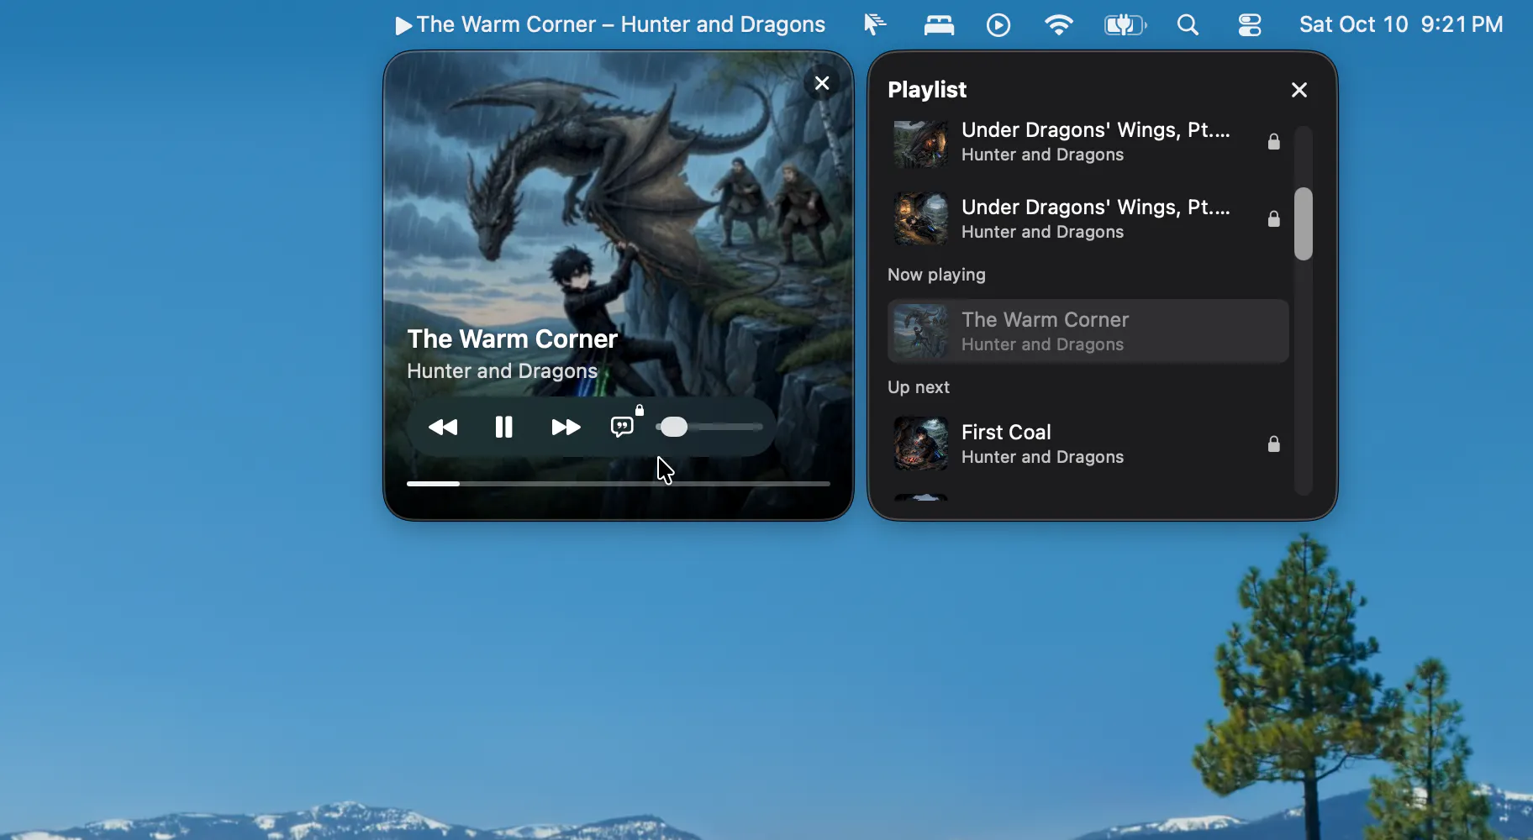The height and width of the screenshot is (840, 1533).
Task: Open the bed (Focus) menu bar icon
Action: click(x=939, y=25)
